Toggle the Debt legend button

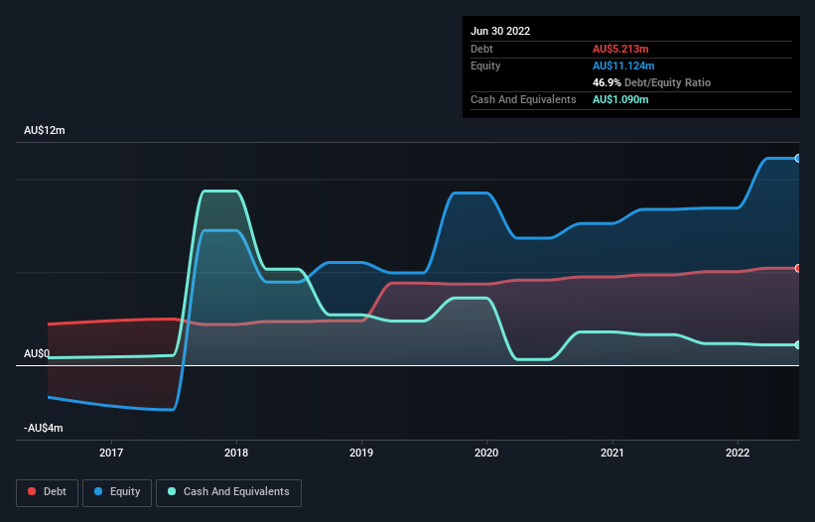(47, 492)
